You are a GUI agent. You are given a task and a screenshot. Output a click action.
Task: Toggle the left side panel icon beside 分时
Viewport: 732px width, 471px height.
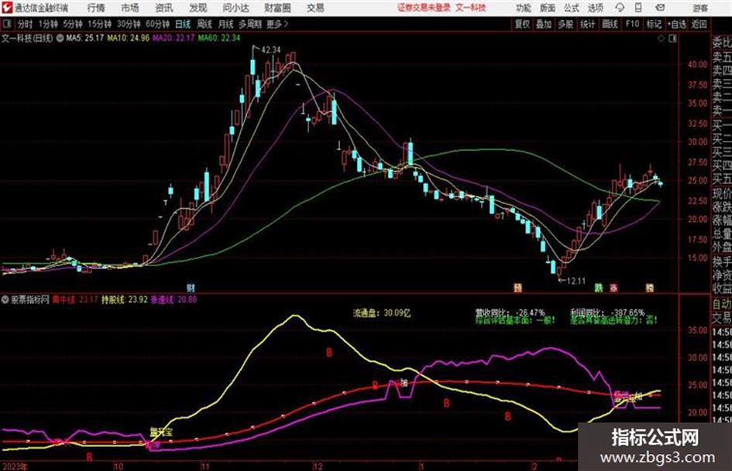point(6,24)
